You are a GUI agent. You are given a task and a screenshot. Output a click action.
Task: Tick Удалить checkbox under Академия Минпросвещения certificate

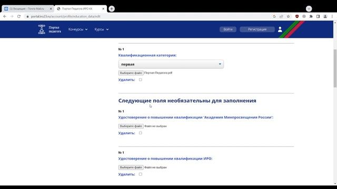click(x=141, y=133)
